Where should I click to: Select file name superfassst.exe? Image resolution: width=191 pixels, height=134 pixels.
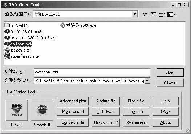click(25, 56)
